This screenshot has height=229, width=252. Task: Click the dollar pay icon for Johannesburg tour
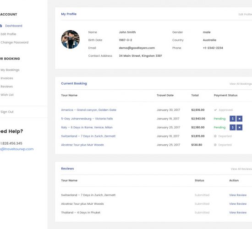[x=233, y=119]
